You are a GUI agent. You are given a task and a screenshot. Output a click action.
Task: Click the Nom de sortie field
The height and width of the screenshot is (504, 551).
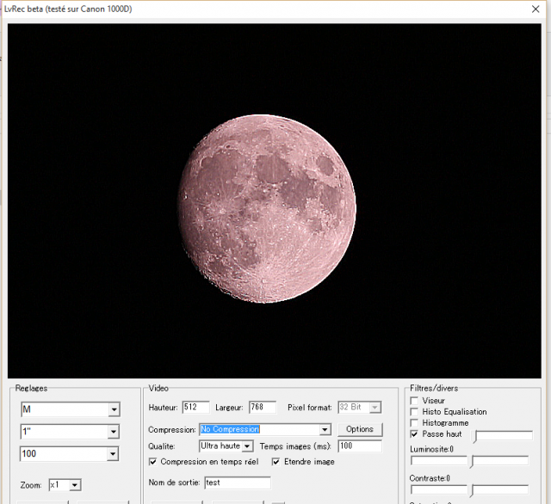(238, 482)
